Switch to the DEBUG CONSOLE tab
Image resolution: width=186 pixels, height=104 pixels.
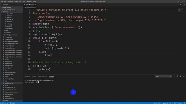coord(42,76)
